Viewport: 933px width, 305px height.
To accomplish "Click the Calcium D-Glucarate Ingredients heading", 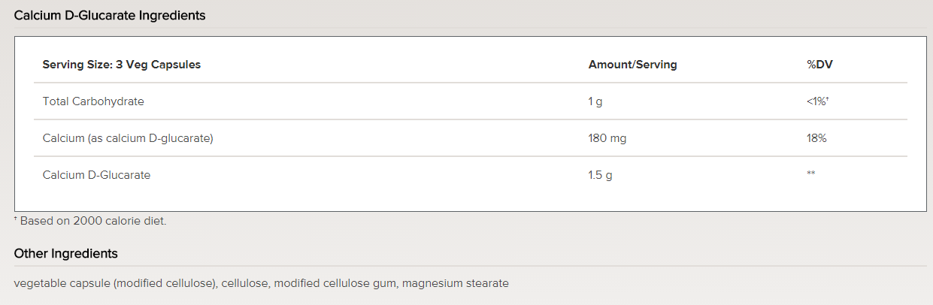I will tap(110, 15).
